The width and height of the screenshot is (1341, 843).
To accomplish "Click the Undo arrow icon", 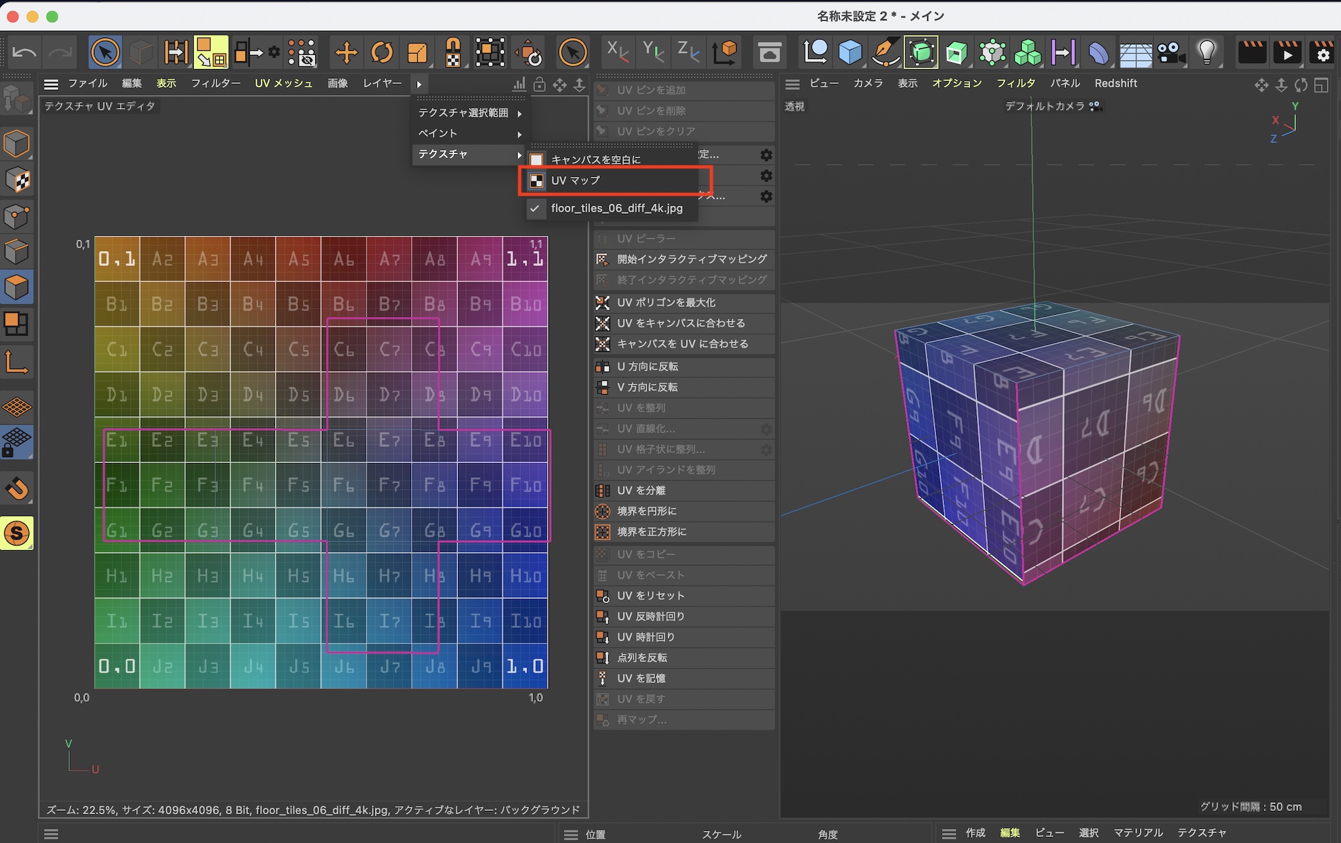I will point(25,52).
